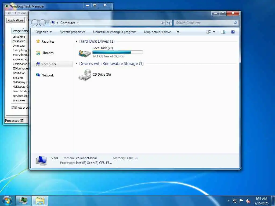Click the network status tray icon

coord(235,201)
